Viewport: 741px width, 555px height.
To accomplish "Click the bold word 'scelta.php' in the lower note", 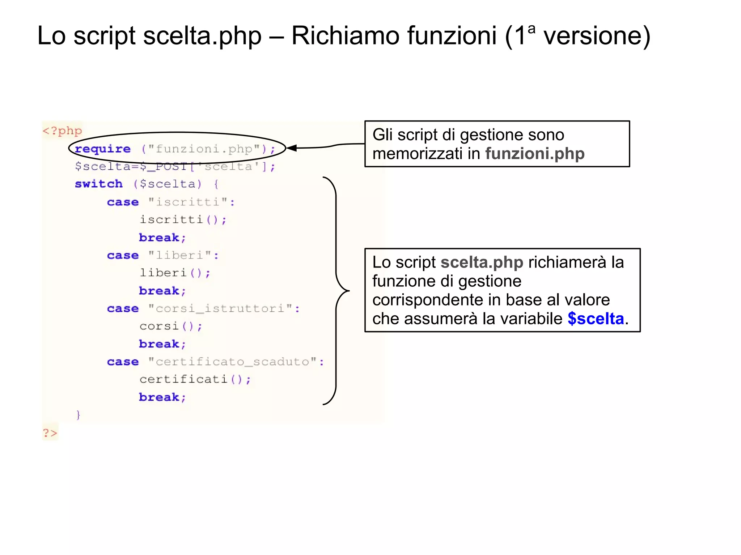I will [482, 262].
